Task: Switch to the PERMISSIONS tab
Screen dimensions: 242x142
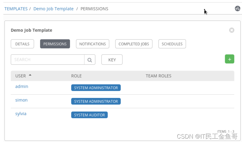Action: (x=55, y=44)
